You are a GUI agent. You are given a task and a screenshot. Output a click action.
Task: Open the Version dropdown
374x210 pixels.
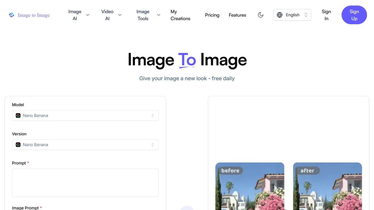85,145
